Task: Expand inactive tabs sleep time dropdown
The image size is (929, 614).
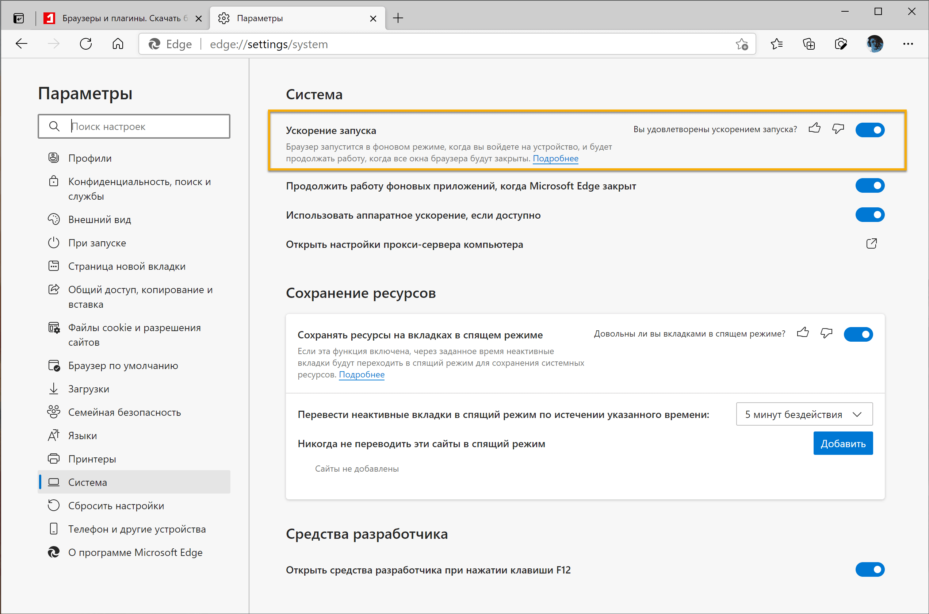Action: click(806, 415)
